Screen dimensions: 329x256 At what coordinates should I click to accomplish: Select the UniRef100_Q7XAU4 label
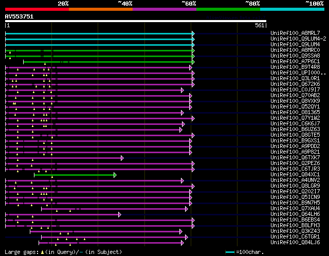tap(295, 209)
